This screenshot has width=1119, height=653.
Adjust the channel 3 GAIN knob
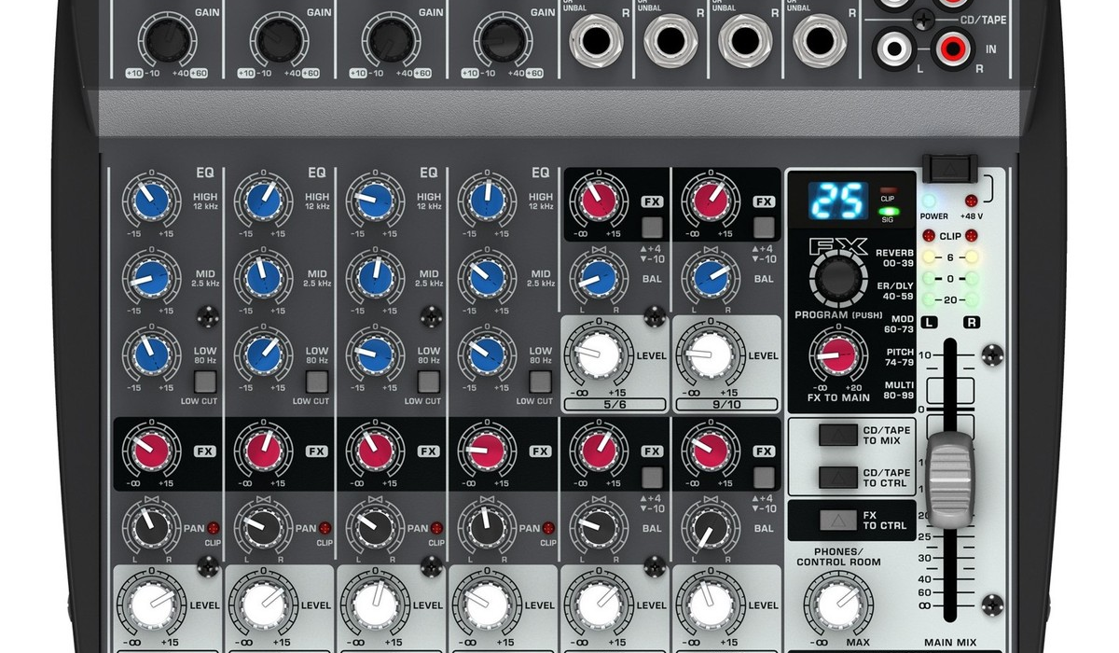[392, 38]
